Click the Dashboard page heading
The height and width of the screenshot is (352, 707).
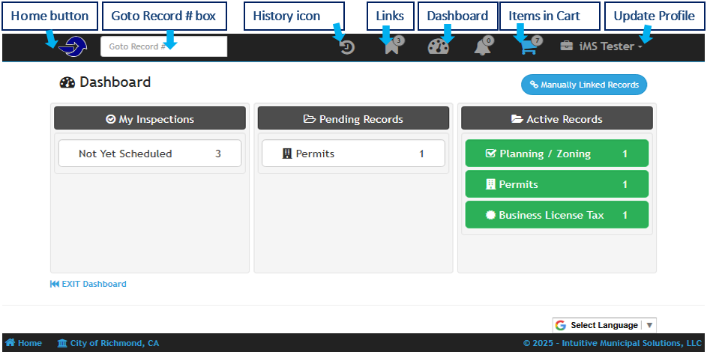[105, 82]
